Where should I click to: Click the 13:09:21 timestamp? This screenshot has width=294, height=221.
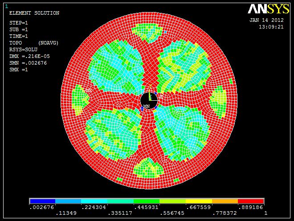[271, 27]
